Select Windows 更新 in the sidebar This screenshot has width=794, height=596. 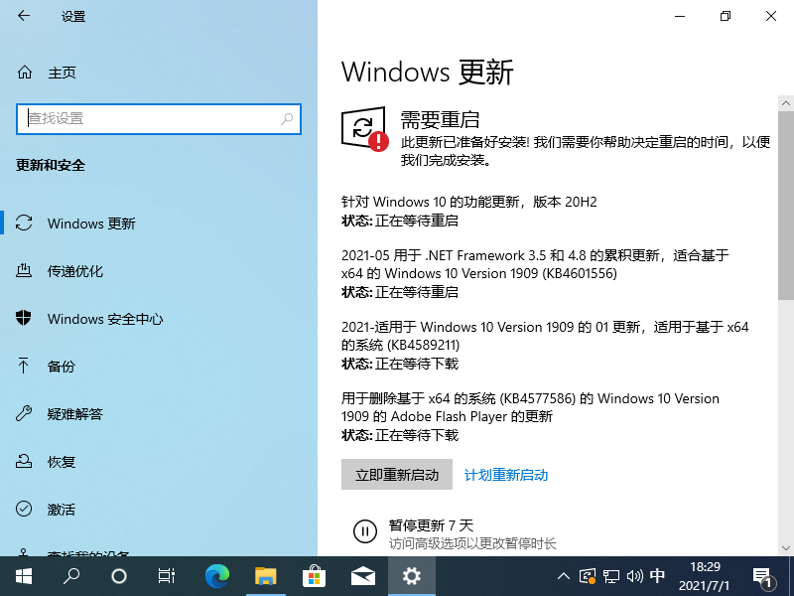pyautogui.click(x=91, y=223)
